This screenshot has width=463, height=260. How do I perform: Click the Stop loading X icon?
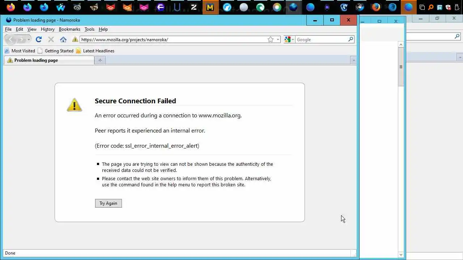tap(51, 39)
